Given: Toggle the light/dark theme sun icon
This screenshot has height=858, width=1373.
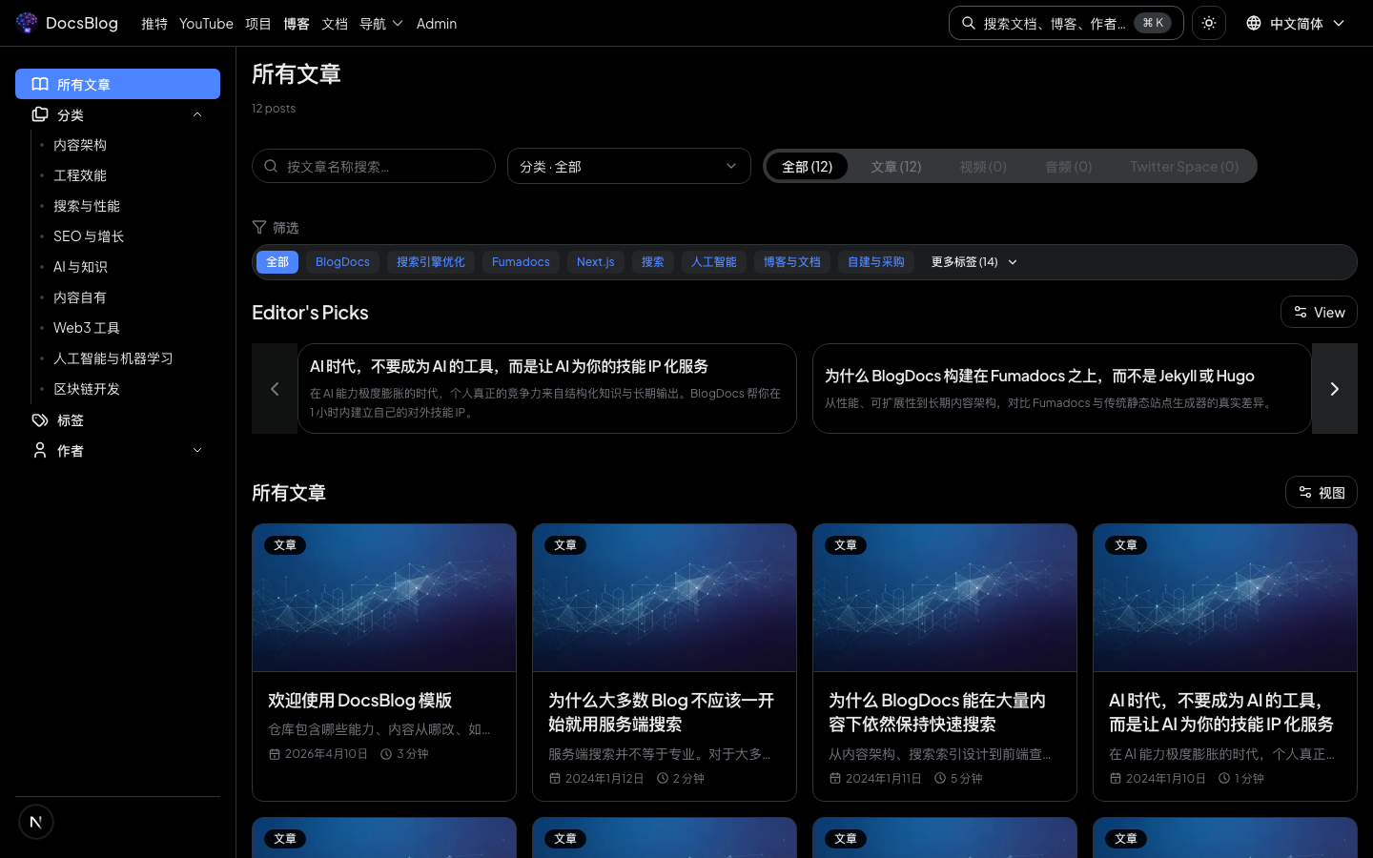Looking at the screenshot, I should 1208,23.
